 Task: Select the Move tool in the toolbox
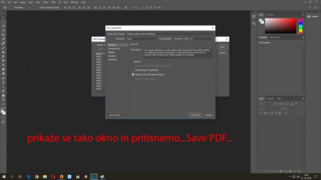coord(3,17)
